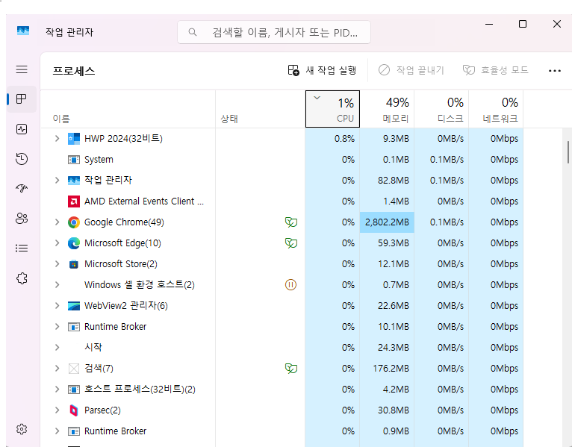Click the Microsoft Edge icon in list

pos(74,243)
